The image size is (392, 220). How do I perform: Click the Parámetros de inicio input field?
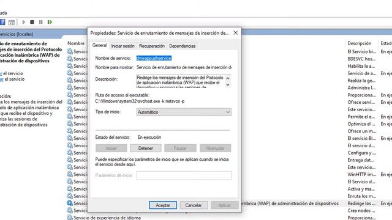pos(184,175)
